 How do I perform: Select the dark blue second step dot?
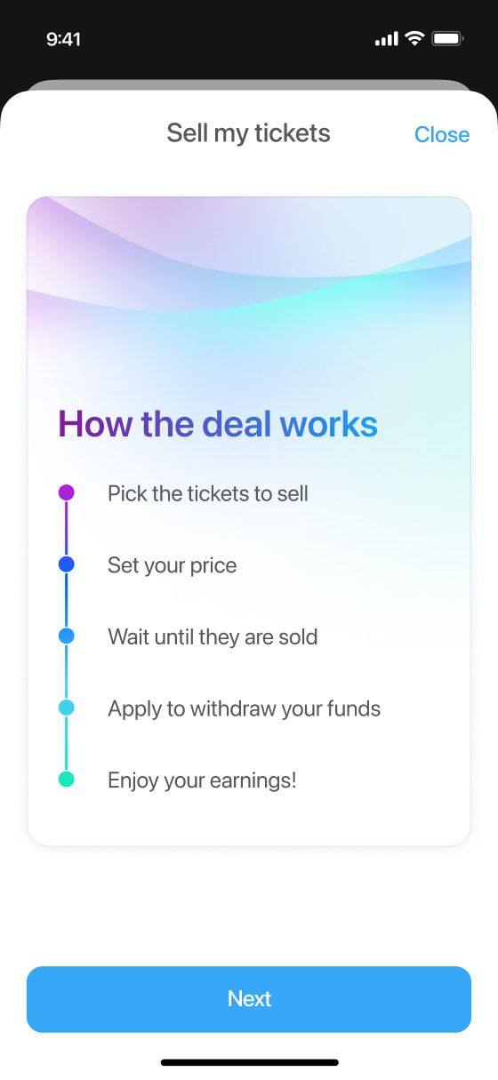tap(66, 564)
